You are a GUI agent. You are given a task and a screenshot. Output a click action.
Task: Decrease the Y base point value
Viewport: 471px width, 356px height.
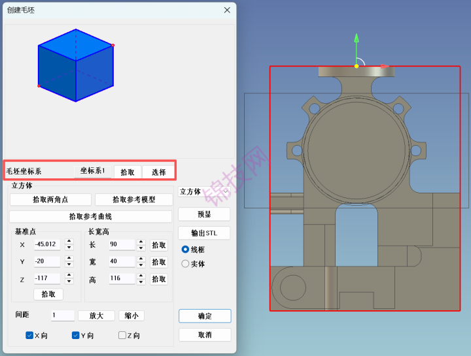69,265
